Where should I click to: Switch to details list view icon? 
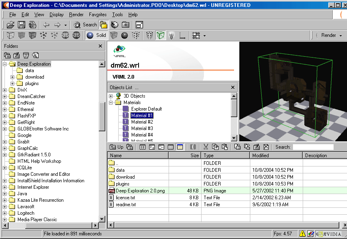click(x=171, y=147)
